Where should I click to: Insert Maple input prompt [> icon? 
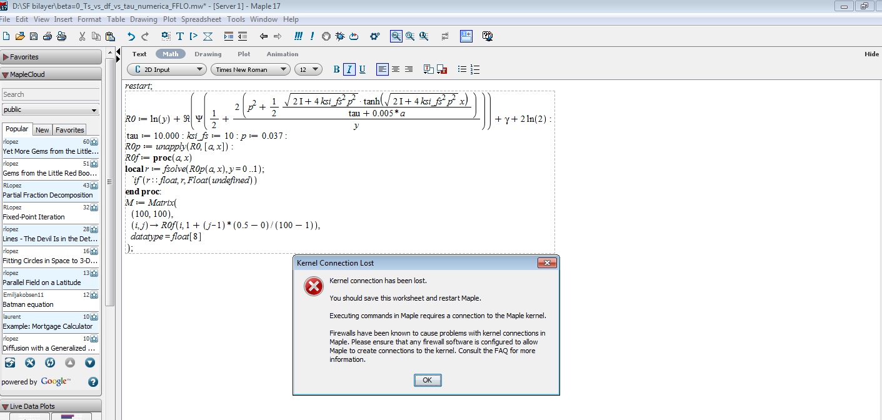(x=194, y=36)
